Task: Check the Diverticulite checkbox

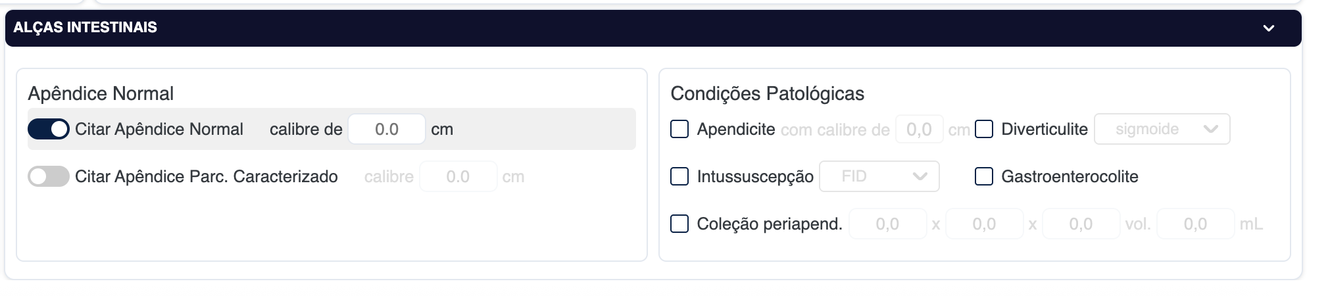Action: click(x=984, y=129)
